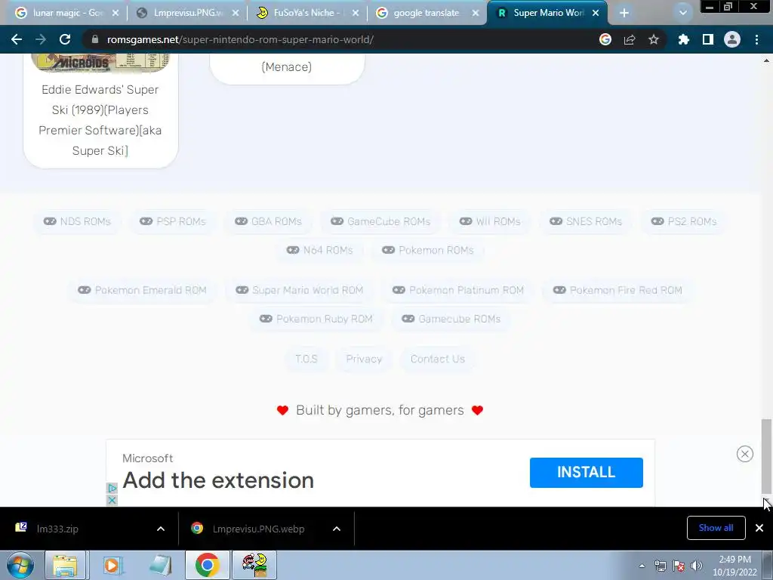The height and width of the screenshot is (580, 773).
Task: Close the lunar magic tab
Action: [115, 13]
